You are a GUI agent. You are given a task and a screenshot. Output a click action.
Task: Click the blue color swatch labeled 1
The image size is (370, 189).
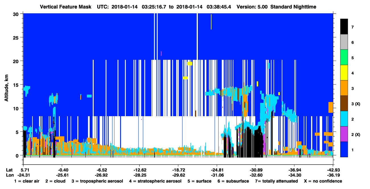[344, 149]
